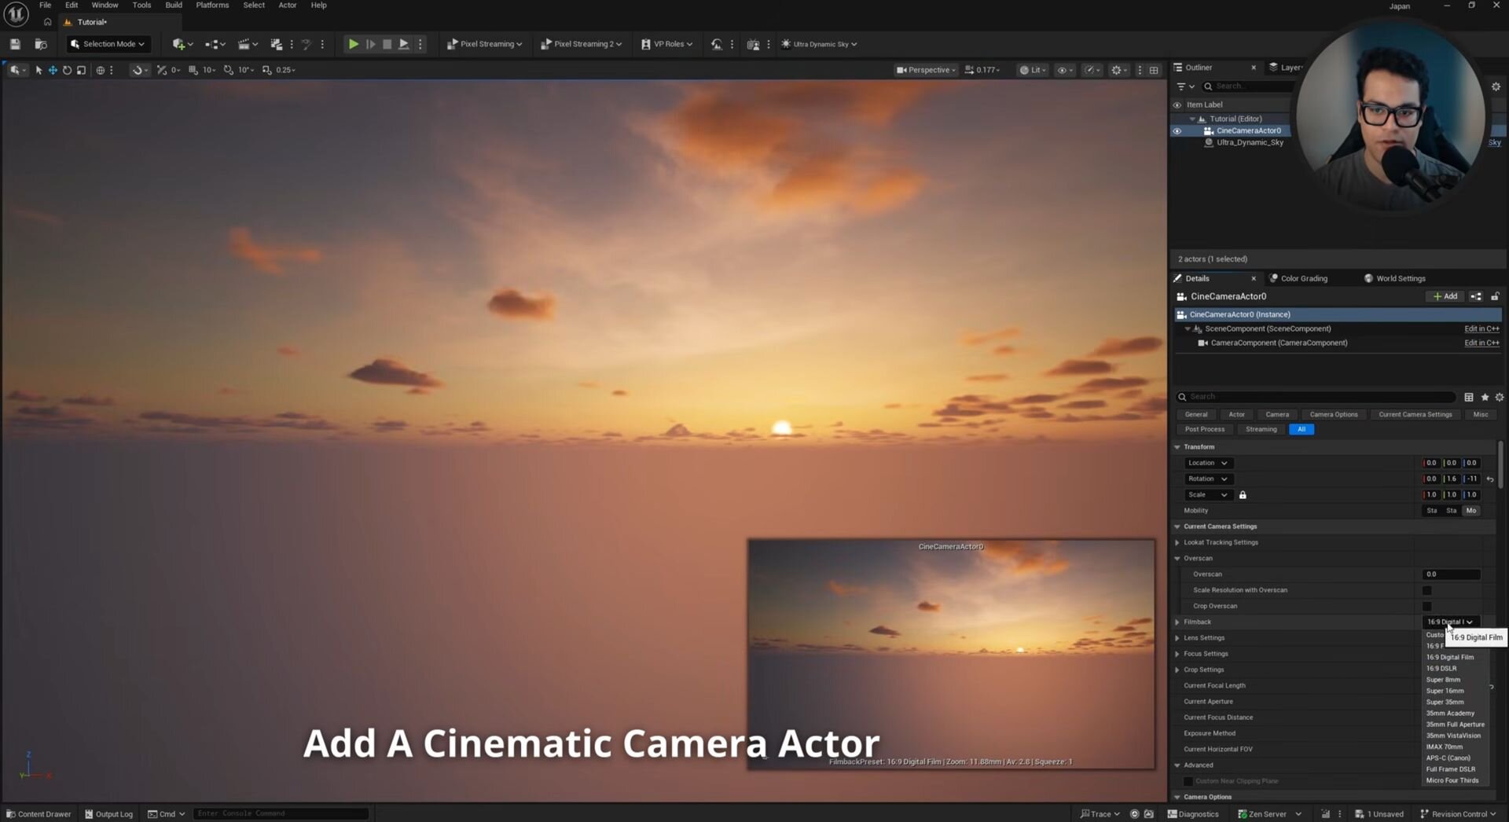Screen dimensions: 1509x822
Task: Open the Outliner settings gear icon
Action: click(1496, 86)
